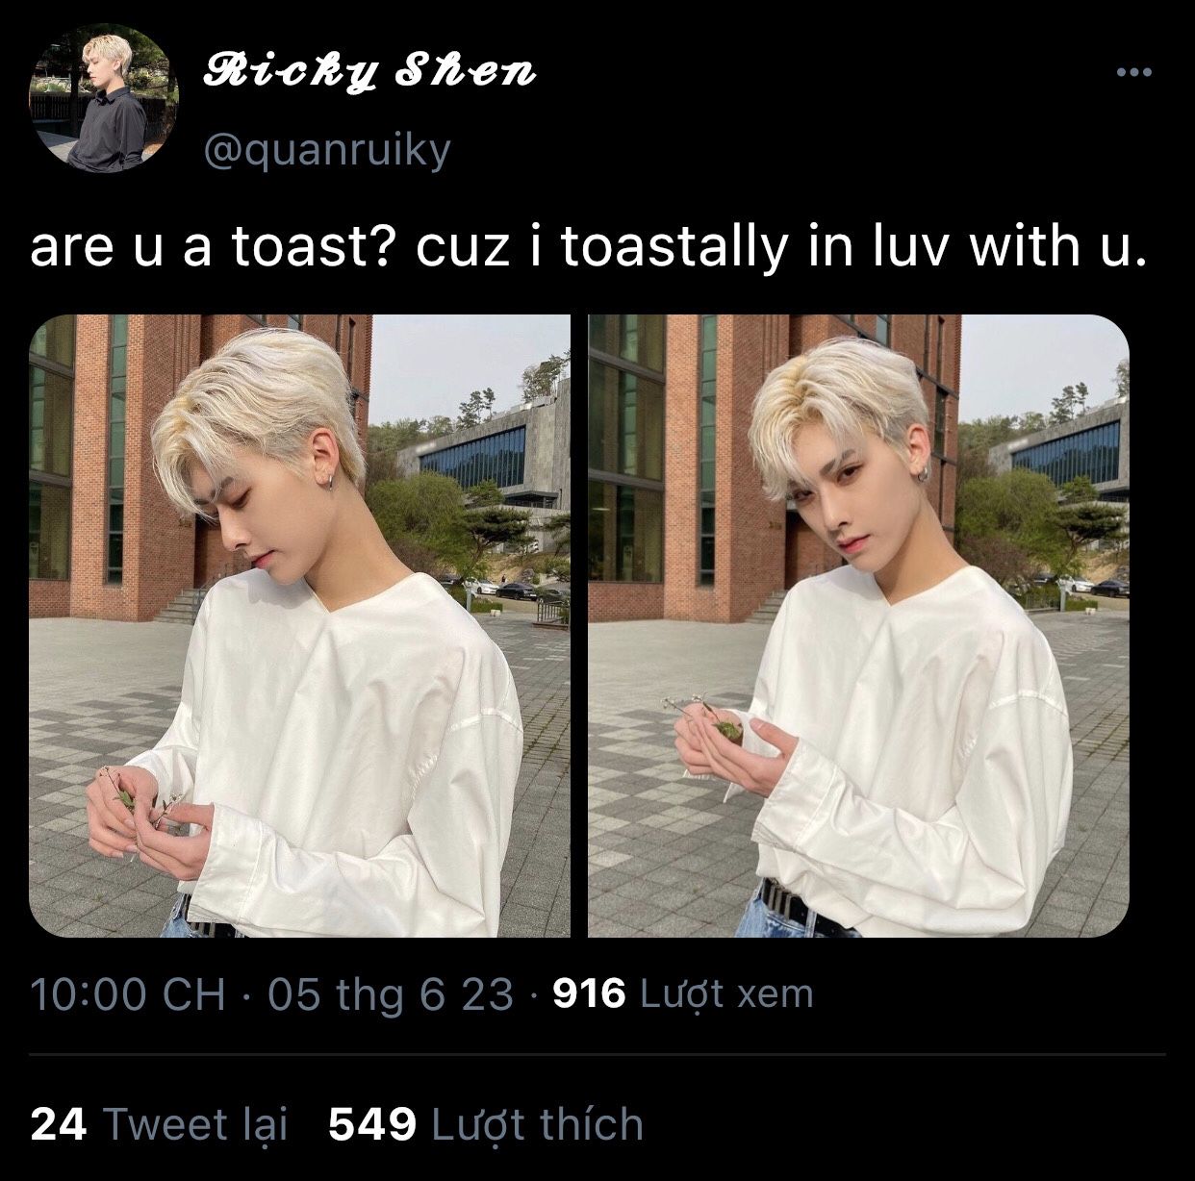Click the 05 thg 6 23 date
This screenshot has width=1195, height=1181.
click(391, 993)
